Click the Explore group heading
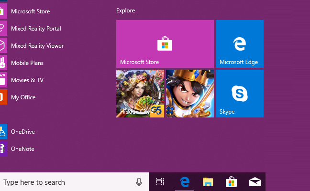310x191 pixels. point(125,11)
